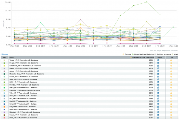179x119 pixels.
Task: Click the Kia orange key color swatch
Action: (x=4, y=107)
